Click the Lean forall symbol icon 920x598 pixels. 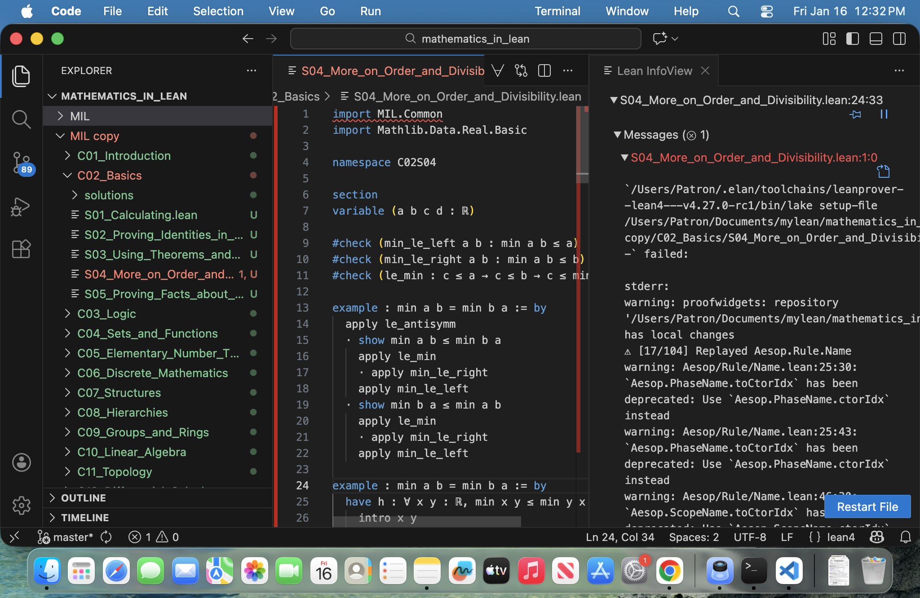coord(498,71)
